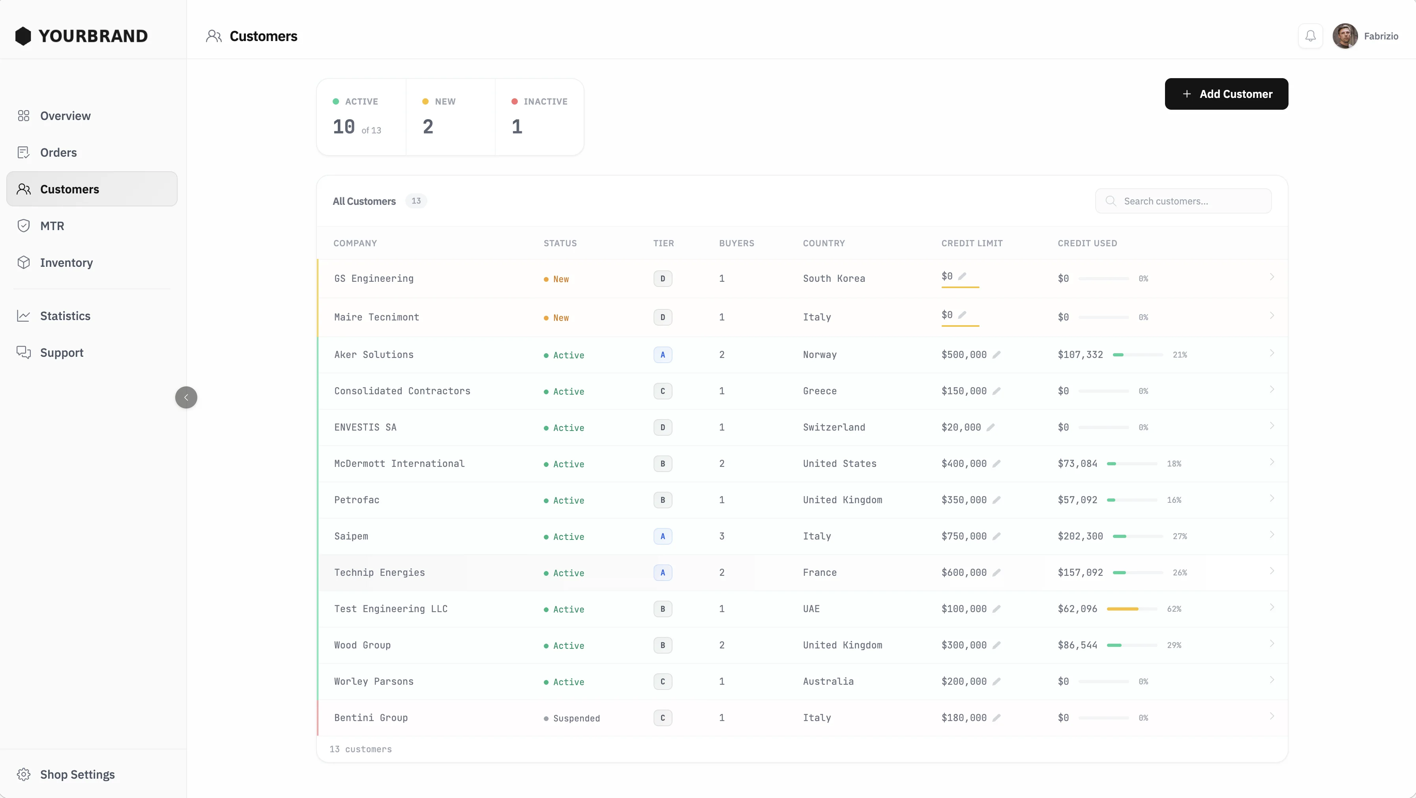Click Fabrizio's profile avatar
Screen dimensions: 1416x798
tap(1345, 36)
